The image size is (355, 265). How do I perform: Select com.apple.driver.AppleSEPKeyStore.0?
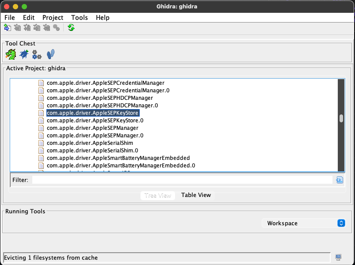pos(95,120)
